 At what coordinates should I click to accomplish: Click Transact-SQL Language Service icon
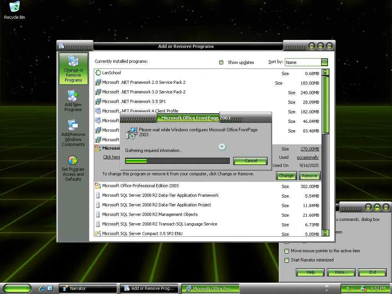(x=98, y=224)
